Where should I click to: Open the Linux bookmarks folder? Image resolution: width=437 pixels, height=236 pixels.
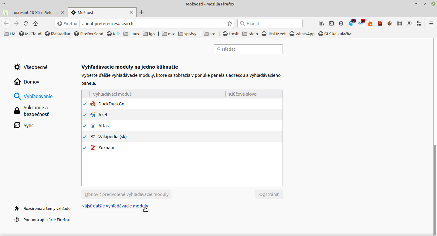pyautogui.click(x=131, y=34)
